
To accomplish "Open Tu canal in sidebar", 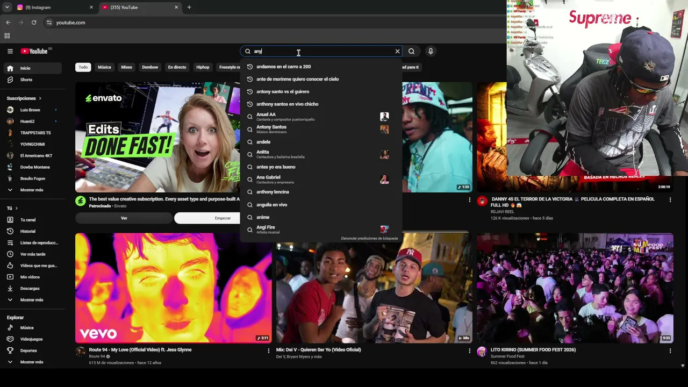I will (x=33, y=220).
